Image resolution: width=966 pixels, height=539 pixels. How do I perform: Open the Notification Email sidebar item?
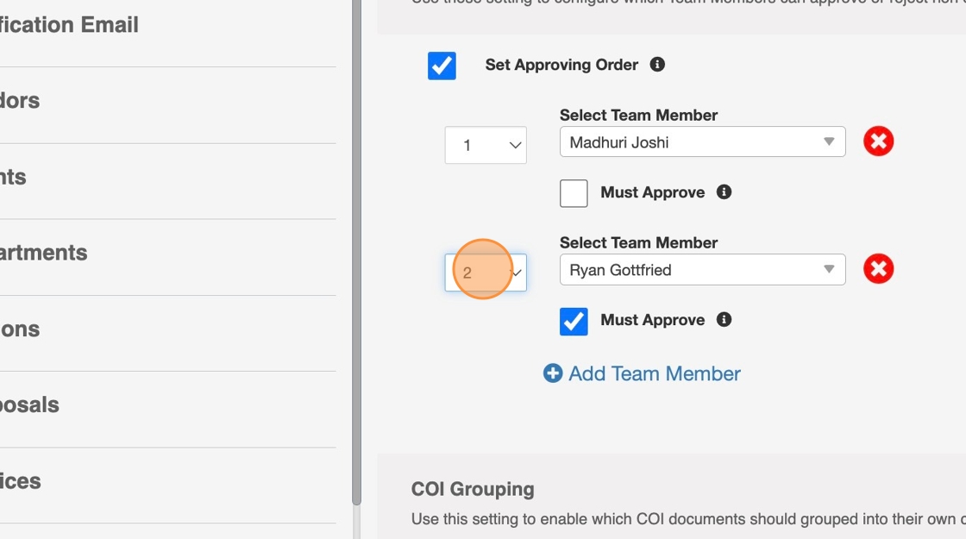(69, 25)
